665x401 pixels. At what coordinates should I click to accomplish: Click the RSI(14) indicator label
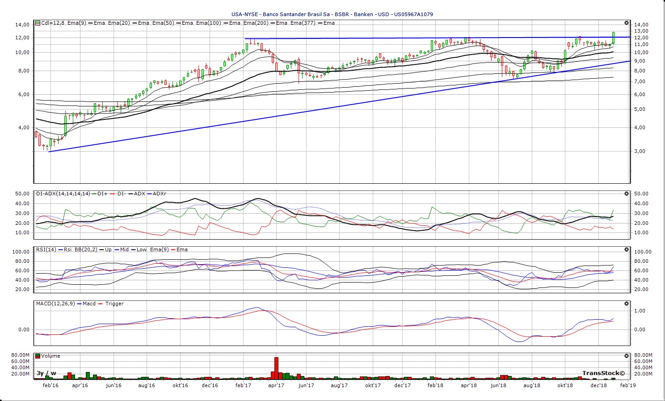click(46, 249)
